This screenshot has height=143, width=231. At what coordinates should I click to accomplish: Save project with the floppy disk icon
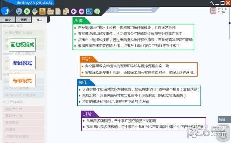(x=42, y=11)
